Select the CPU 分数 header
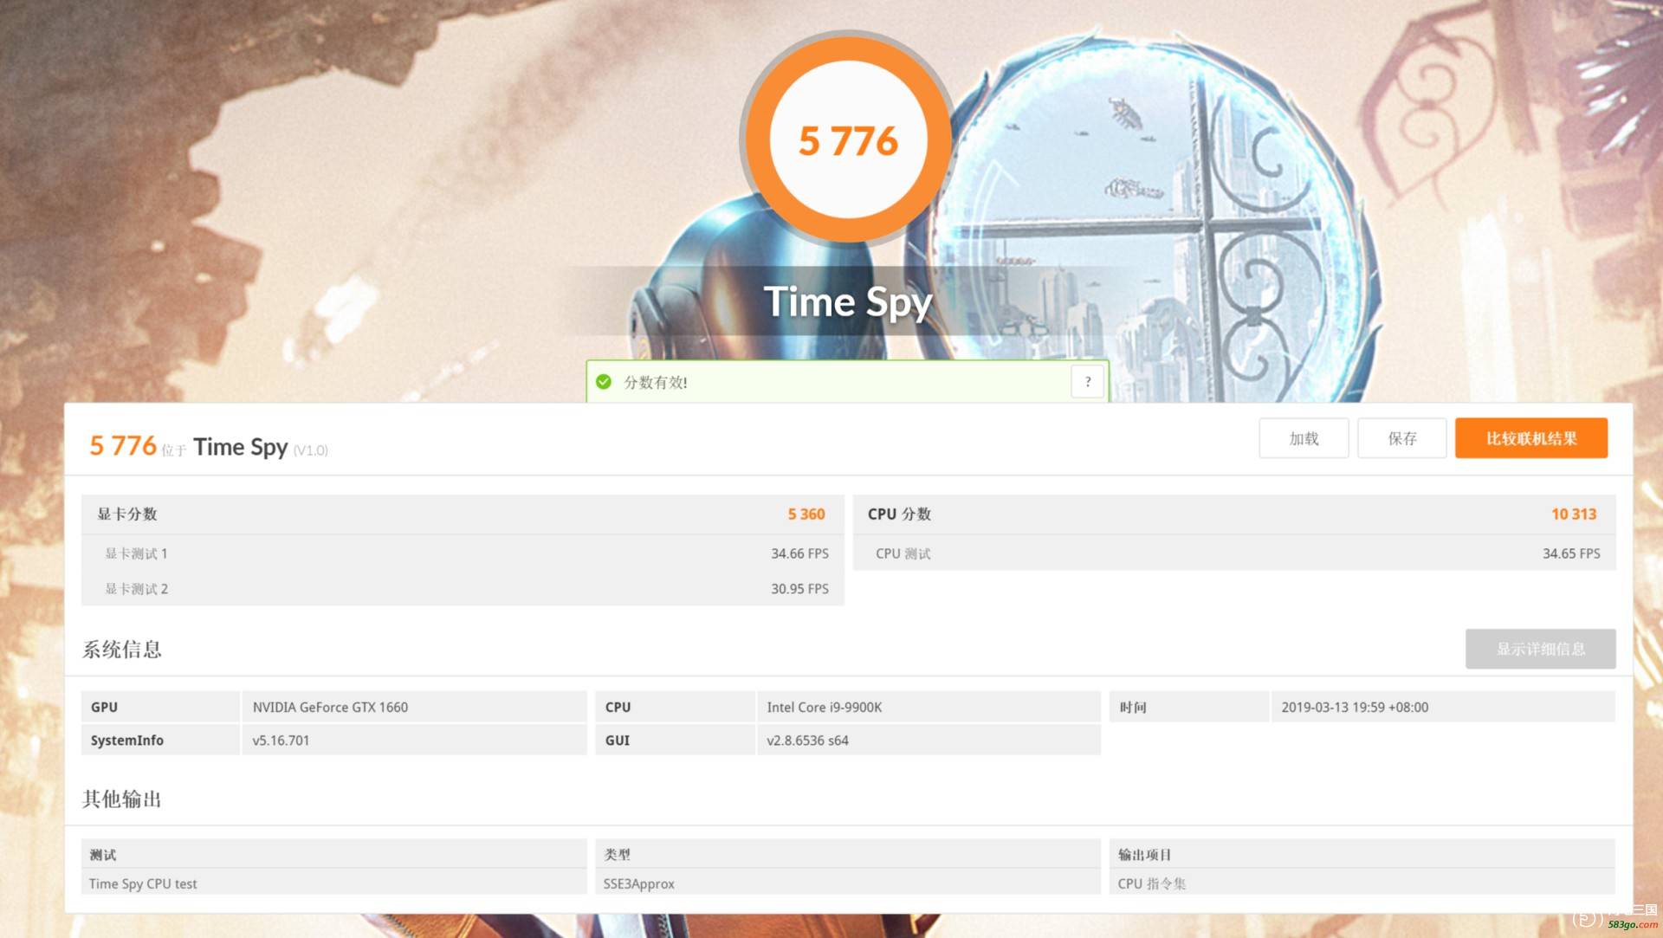 pos(1234,514)
